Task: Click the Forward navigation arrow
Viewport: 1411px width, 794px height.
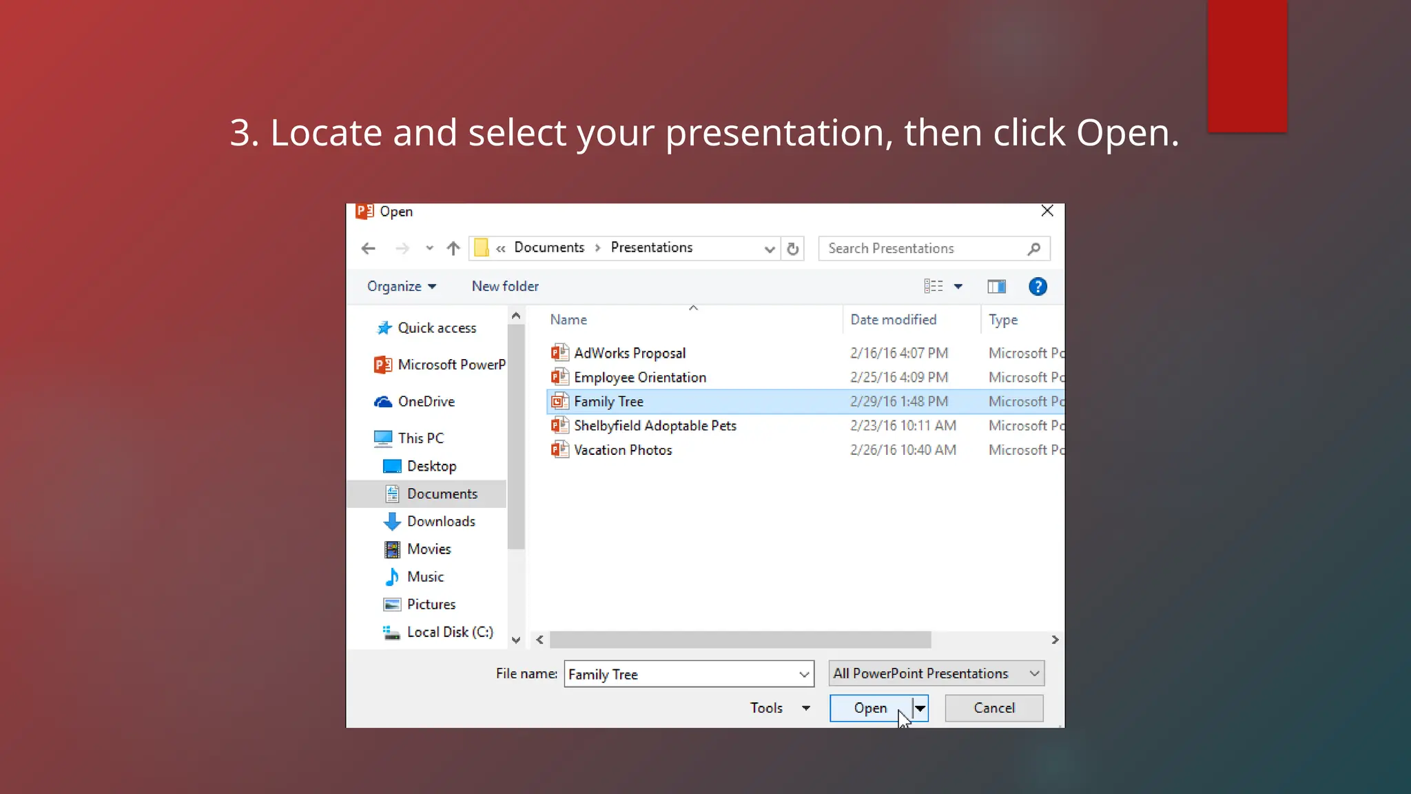Action: [402, 248]
